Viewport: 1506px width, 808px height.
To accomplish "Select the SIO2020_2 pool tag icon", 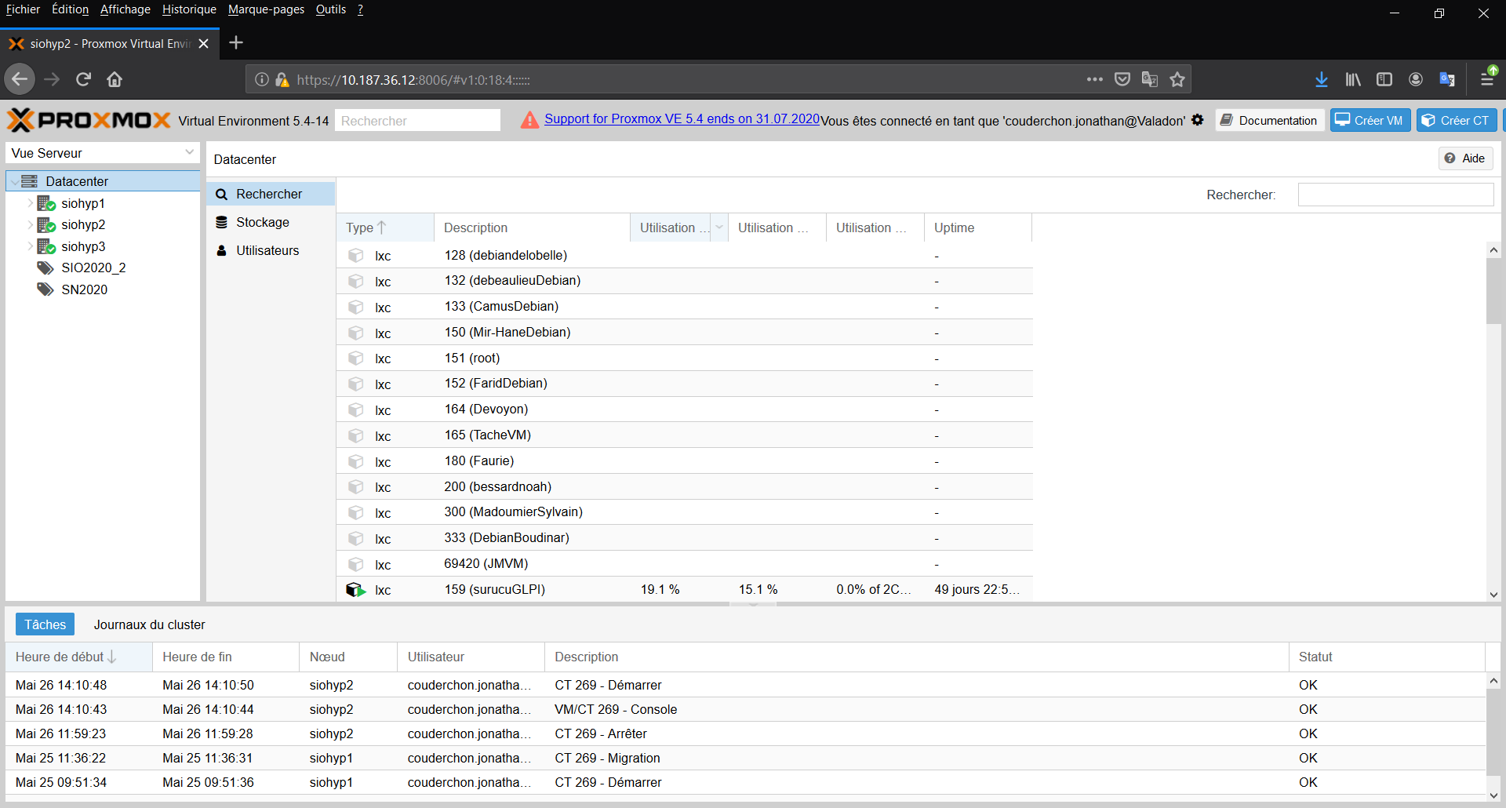I will coord(45,268).
